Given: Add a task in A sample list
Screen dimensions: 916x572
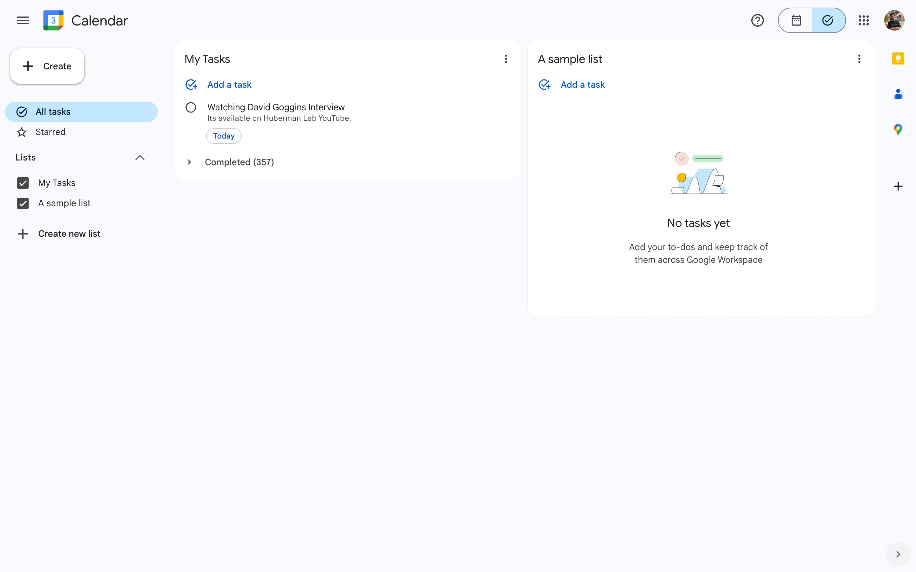Looking at the screenshot, I should click(x=572, y=84).
